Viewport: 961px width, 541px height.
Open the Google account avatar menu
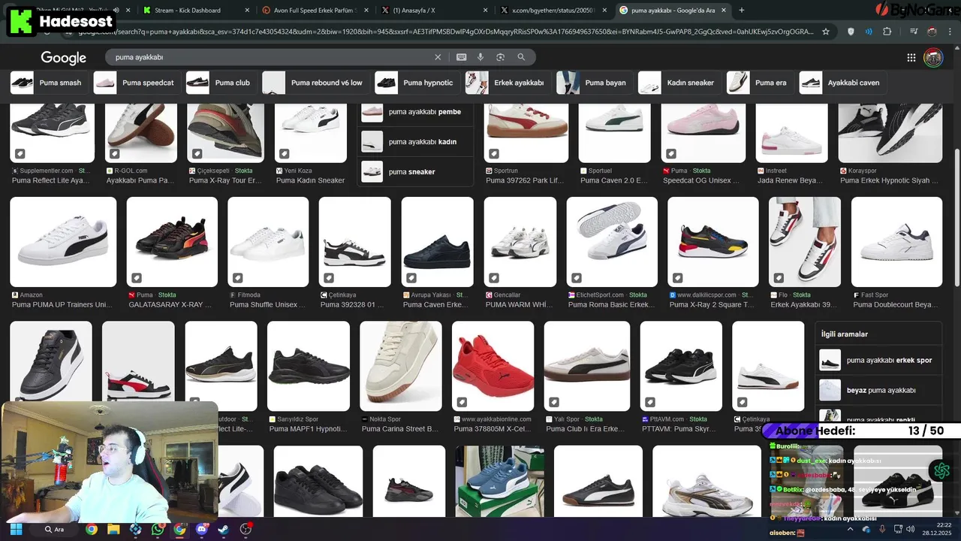[933, 58]
